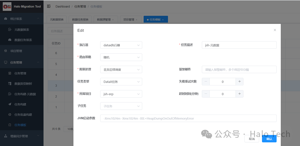Click the 任务构建-元数据 edit icon

[x=10, y=94]
